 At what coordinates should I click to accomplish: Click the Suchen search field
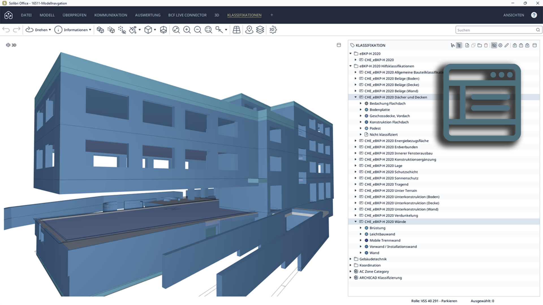498,30
